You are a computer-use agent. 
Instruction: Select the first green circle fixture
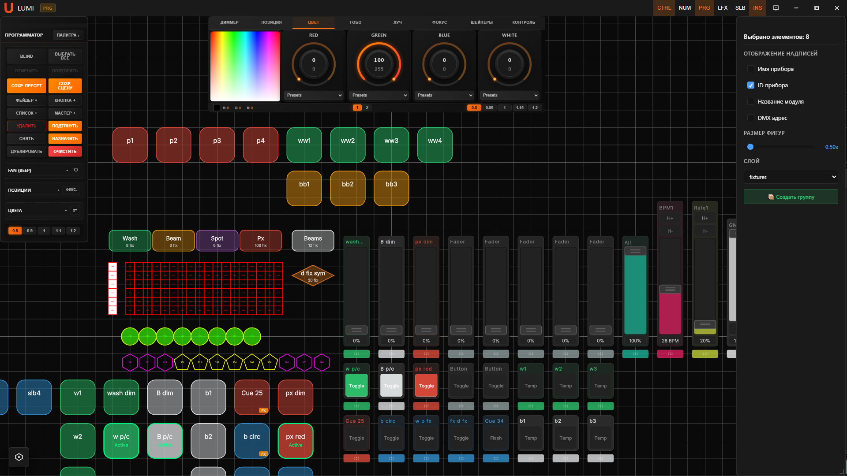(x=130, y=337)
